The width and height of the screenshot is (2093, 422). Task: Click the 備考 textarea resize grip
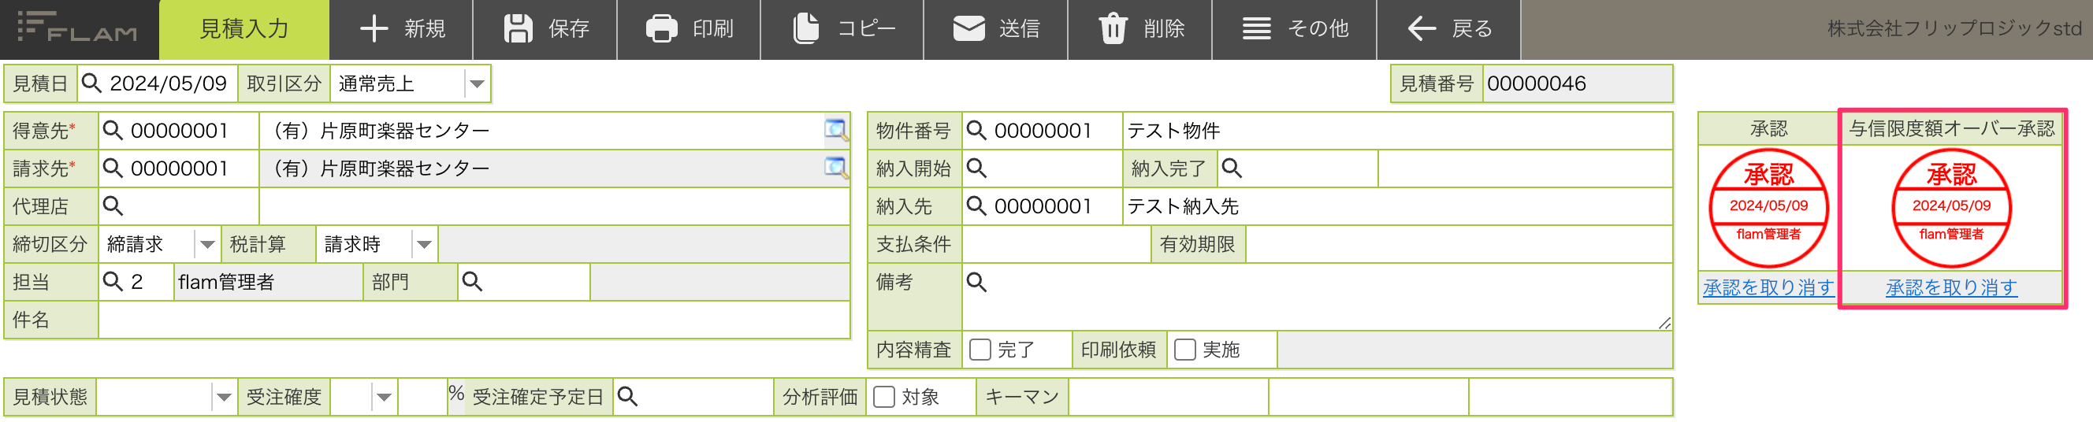pyautogui.click(x=1664, y=323)
